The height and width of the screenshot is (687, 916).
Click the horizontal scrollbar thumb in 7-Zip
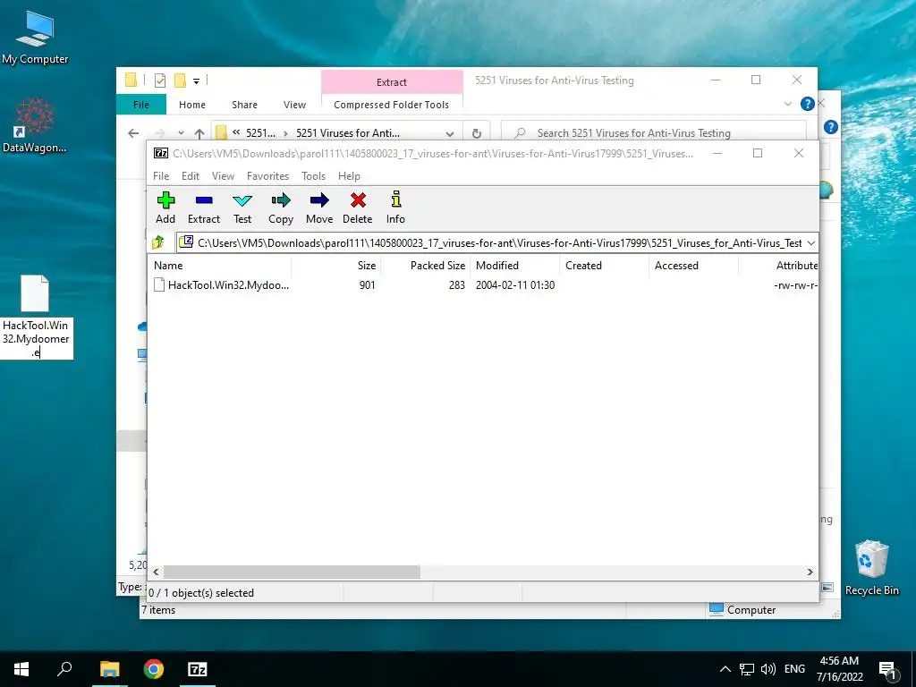click(x=292, y=572)
